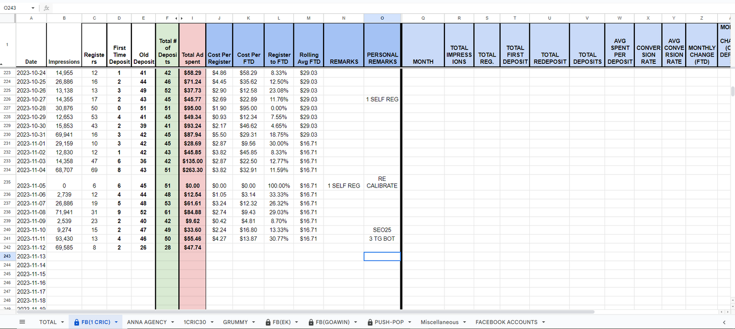Click the lock icon on FB(1 CRIC) tab

click(77, 322)
